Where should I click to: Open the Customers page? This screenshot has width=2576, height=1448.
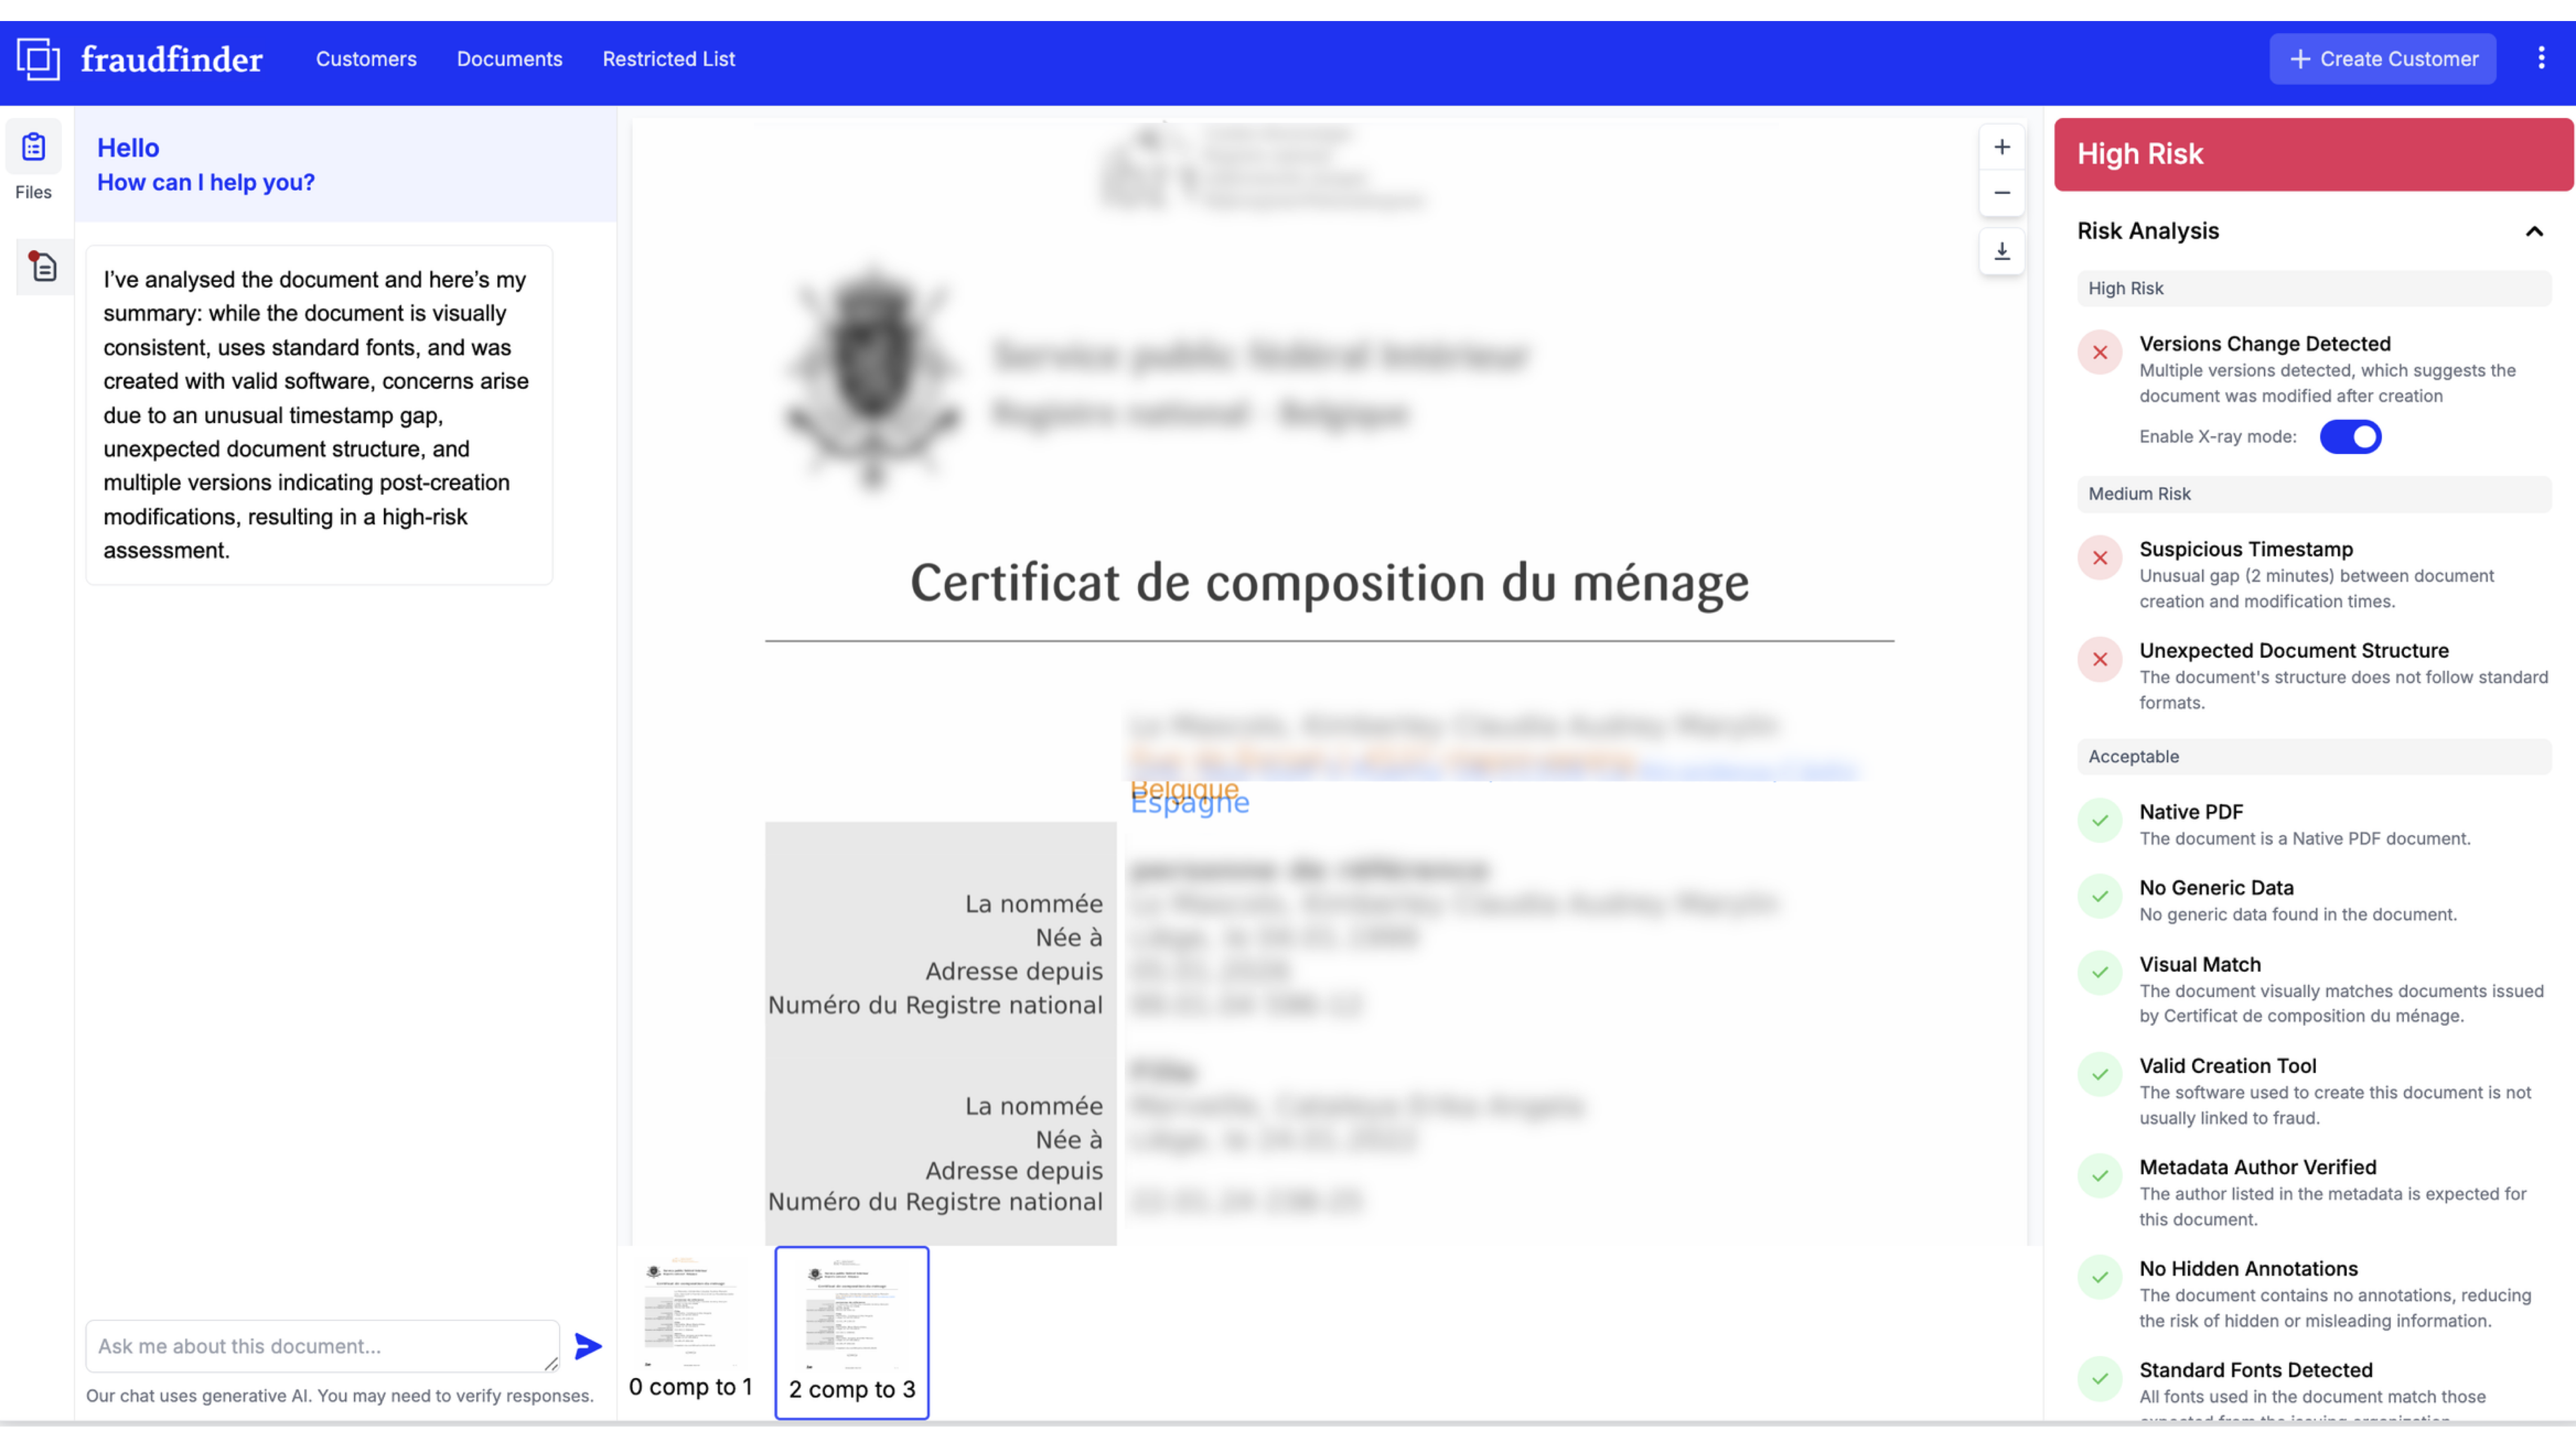(365, 59)
